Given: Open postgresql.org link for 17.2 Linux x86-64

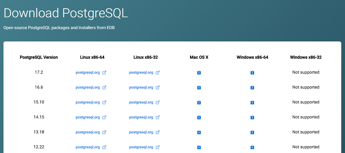Looking at the screenshot, I should click(91, 72).
